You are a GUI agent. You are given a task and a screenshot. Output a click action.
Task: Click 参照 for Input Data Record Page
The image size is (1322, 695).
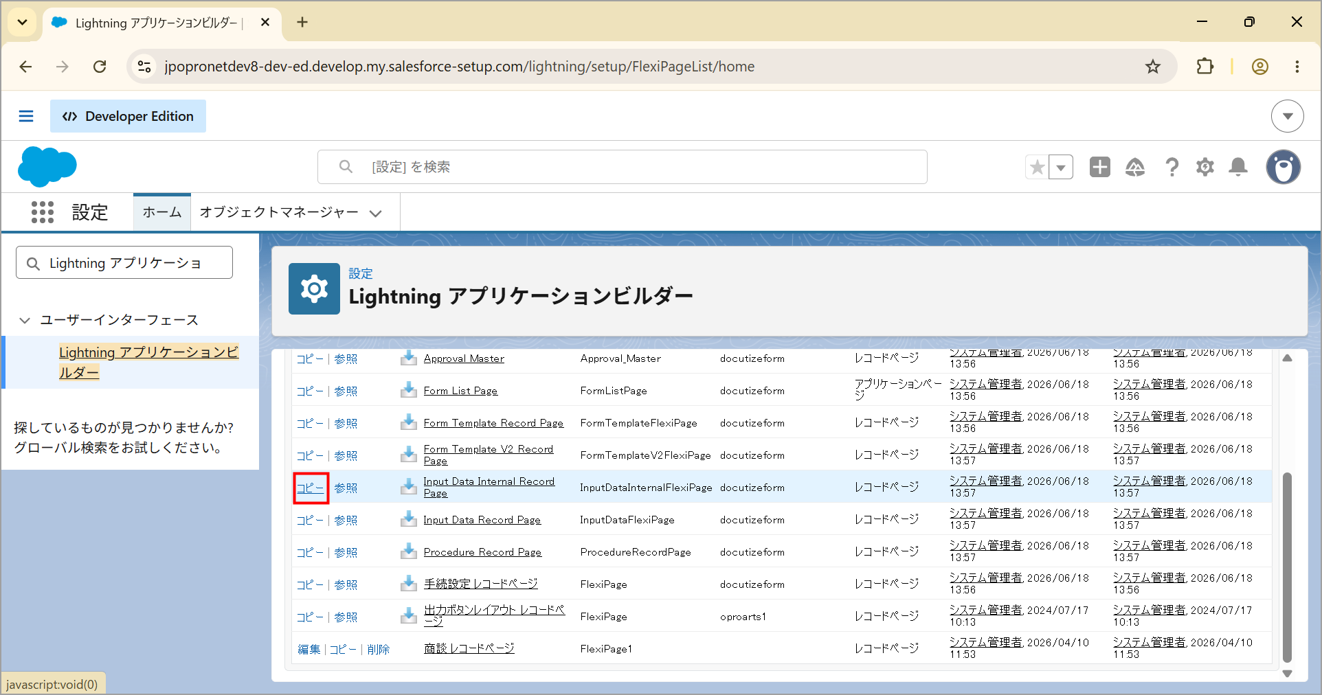tap(346, 520)
